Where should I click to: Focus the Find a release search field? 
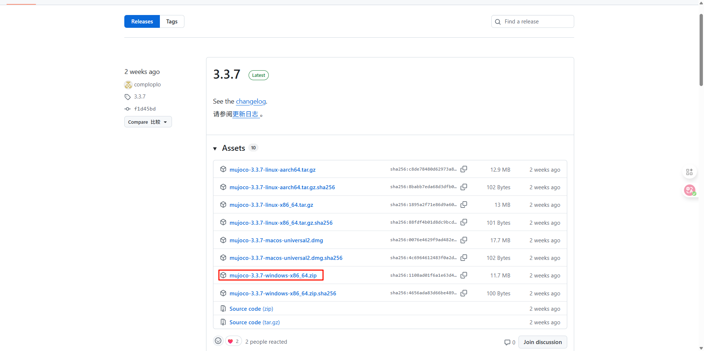(x=532, y=22)
